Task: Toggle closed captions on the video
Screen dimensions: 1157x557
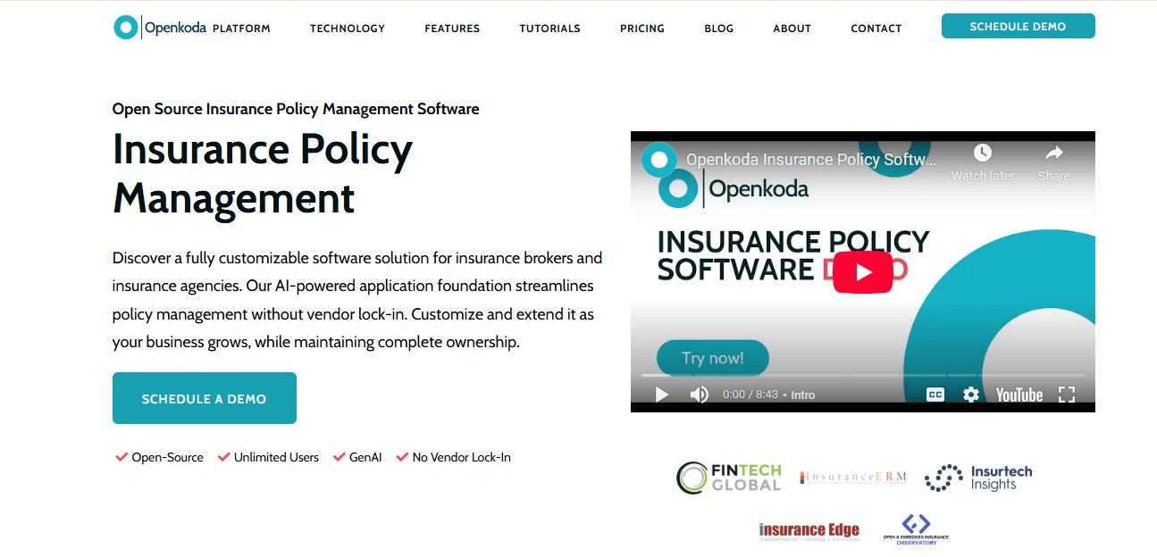Action: 935,395
